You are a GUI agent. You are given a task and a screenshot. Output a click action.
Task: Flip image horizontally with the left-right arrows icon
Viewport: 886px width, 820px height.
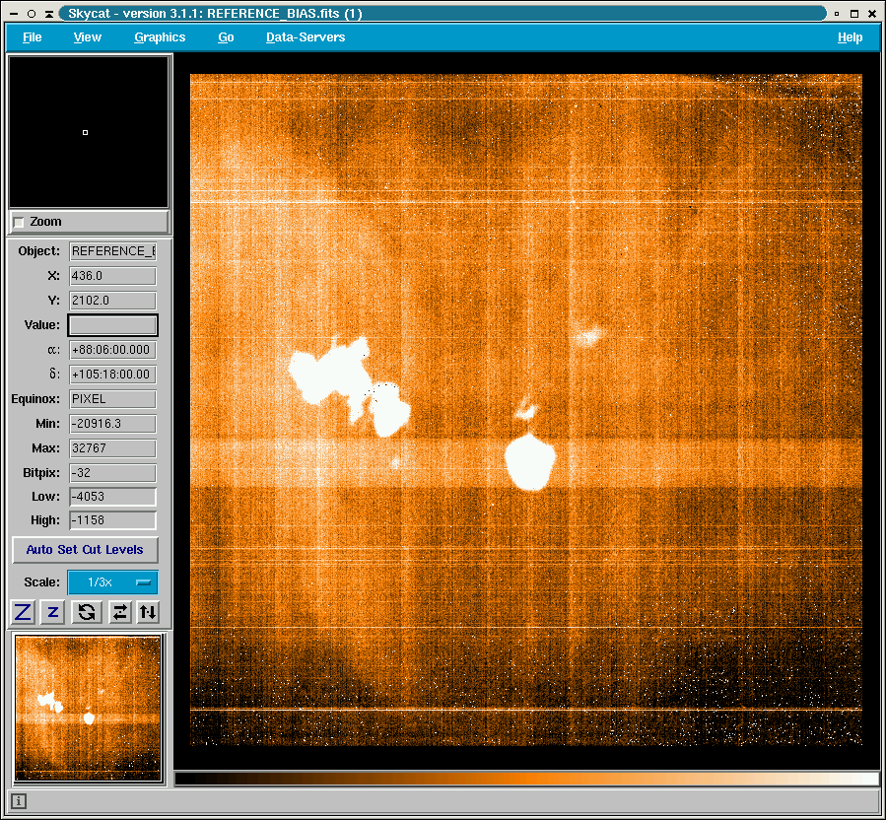point(119,612)
